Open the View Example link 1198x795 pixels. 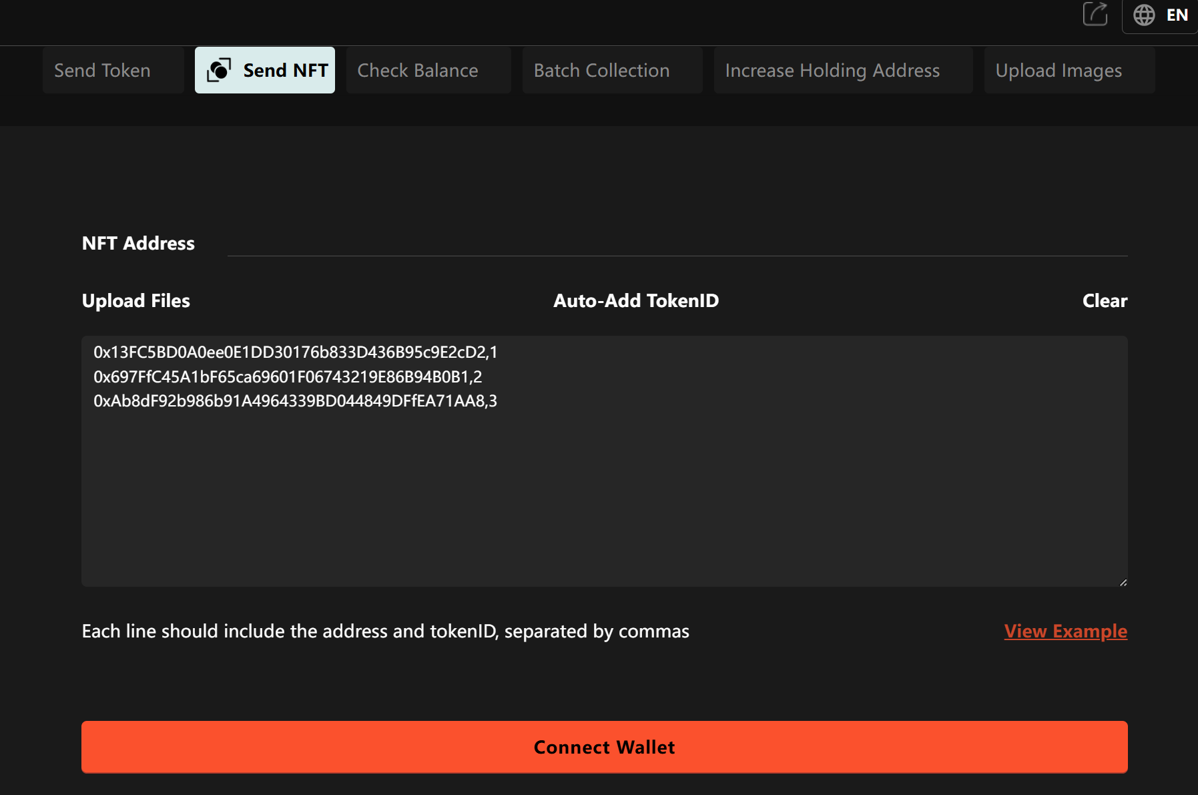[x=1065, y=631]
